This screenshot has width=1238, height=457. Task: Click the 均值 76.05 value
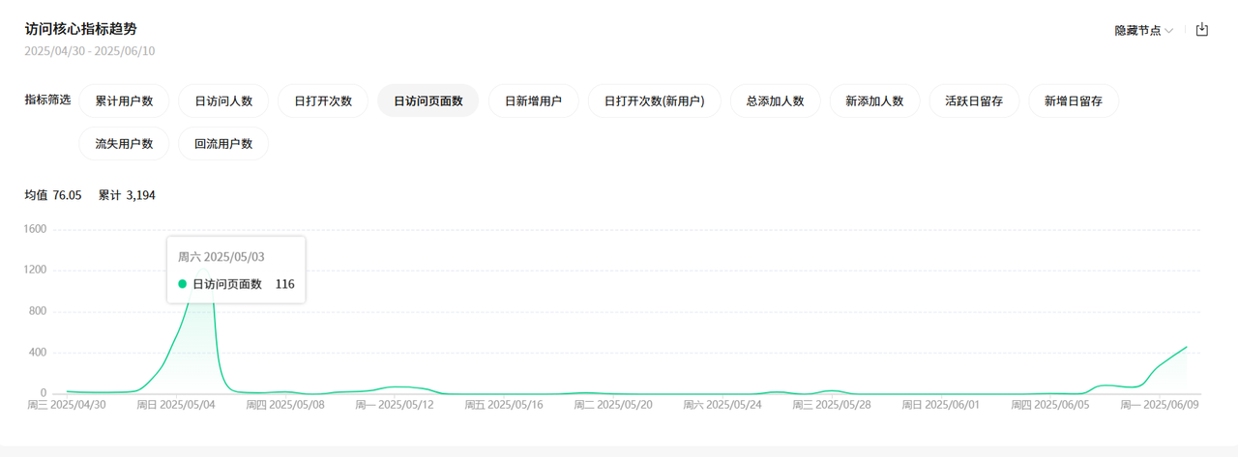point(53,195)
